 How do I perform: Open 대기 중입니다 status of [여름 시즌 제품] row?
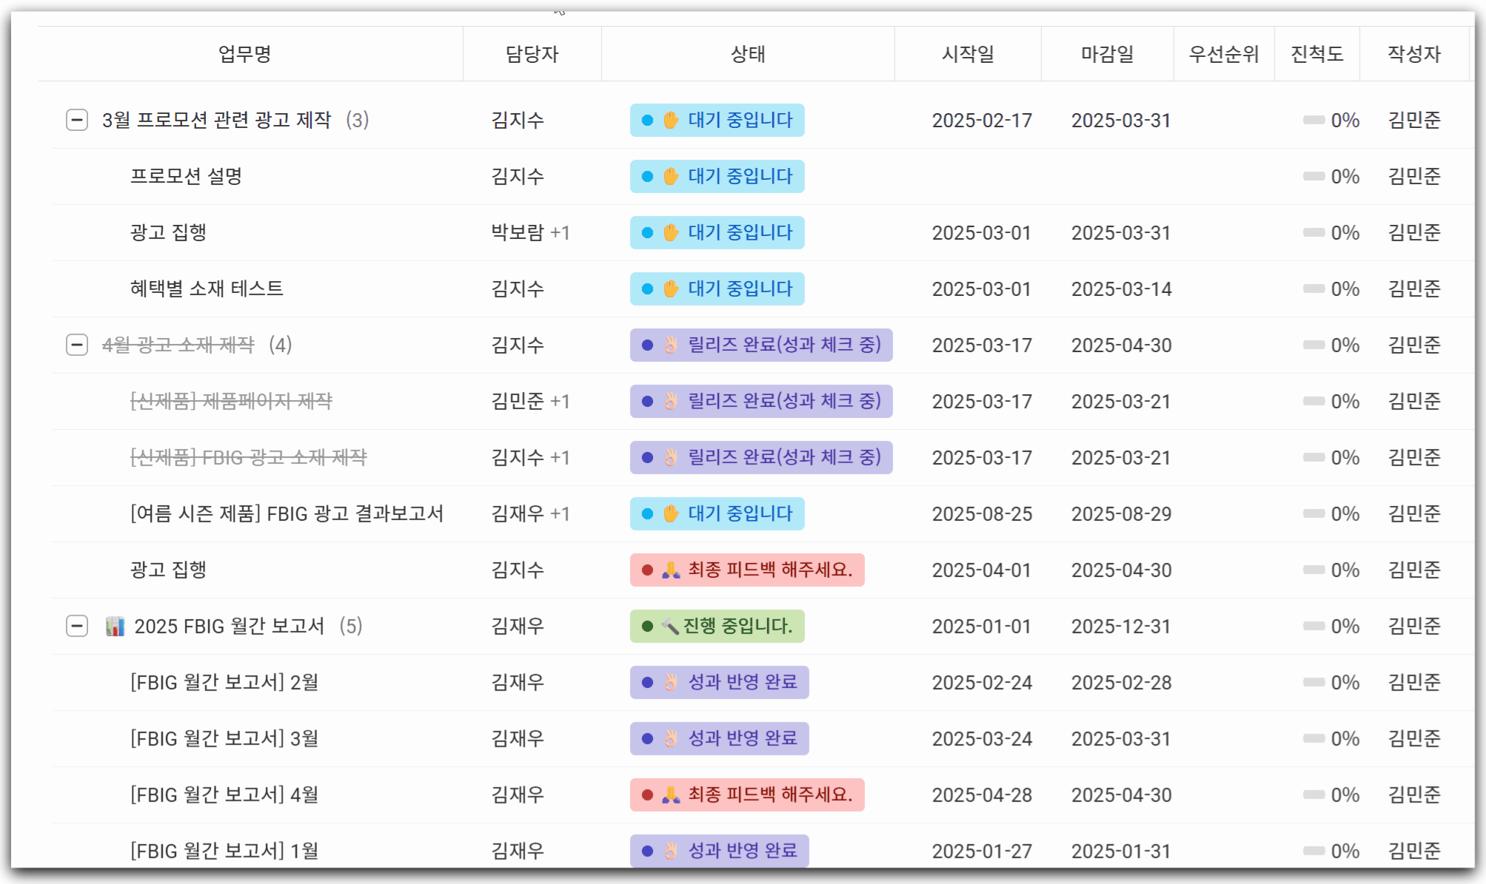click(717, 513)
